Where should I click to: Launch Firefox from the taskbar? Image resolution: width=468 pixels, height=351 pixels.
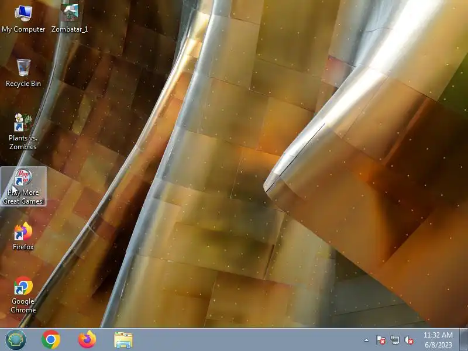(x=87, y=340)
